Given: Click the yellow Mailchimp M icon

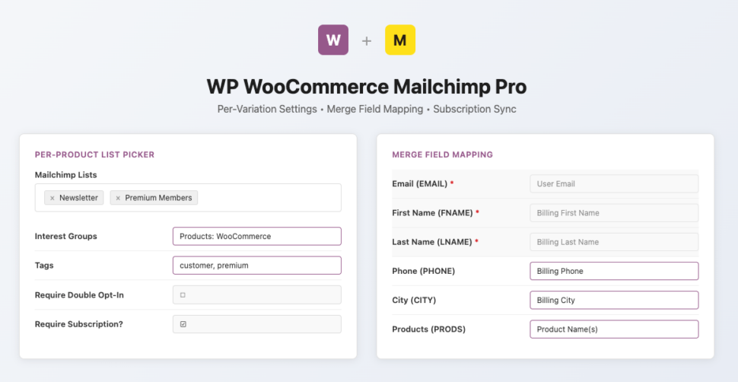Looking at the screenshot, I should 399,40.
